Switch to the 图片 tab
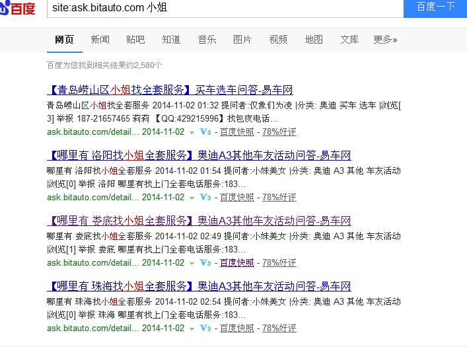The image size is (467, 347). tap(242, 40)
